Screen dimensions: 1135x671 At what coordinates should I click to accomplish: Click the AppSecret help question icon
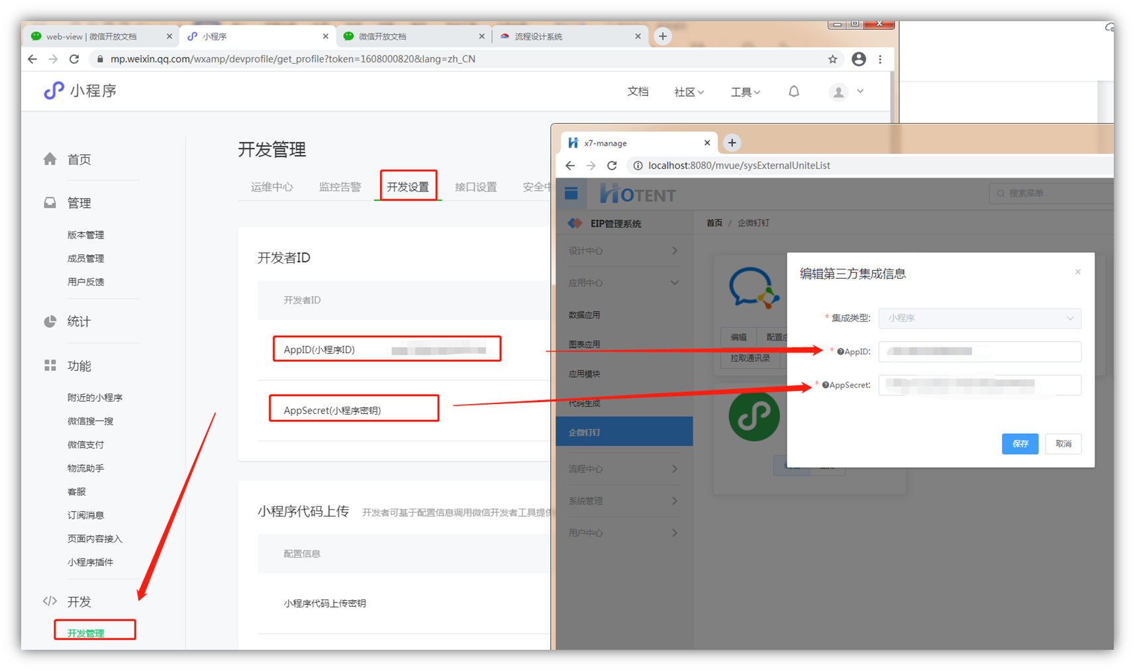click(826, 385)
